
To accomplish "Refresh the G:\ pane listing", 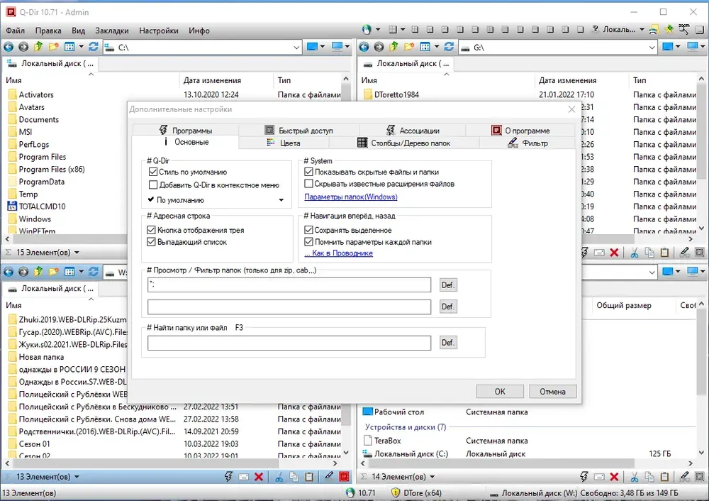I will 449,47.
